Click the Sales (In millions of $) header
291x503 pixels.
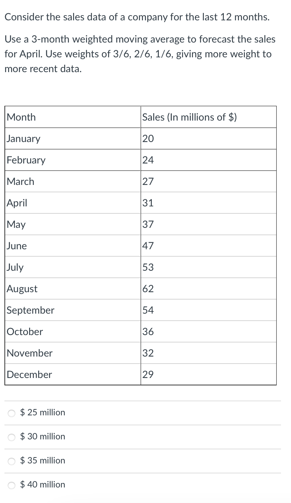208,117
